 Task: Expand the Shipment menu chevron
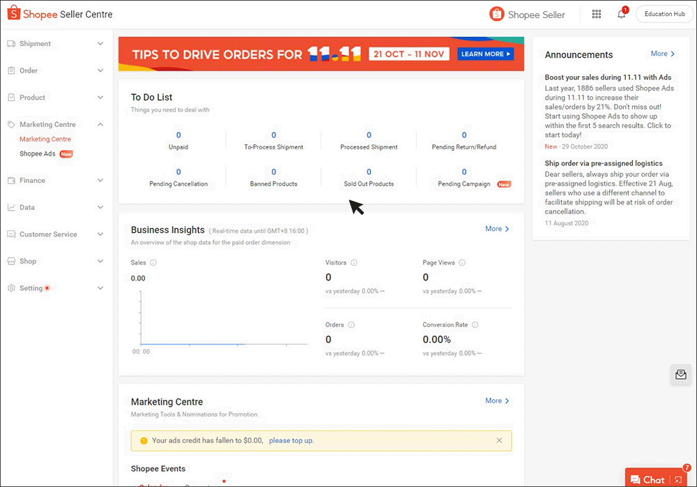[100, 43]
